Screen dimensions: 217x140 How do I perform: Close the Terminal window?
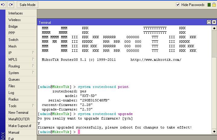coord(214,22)
